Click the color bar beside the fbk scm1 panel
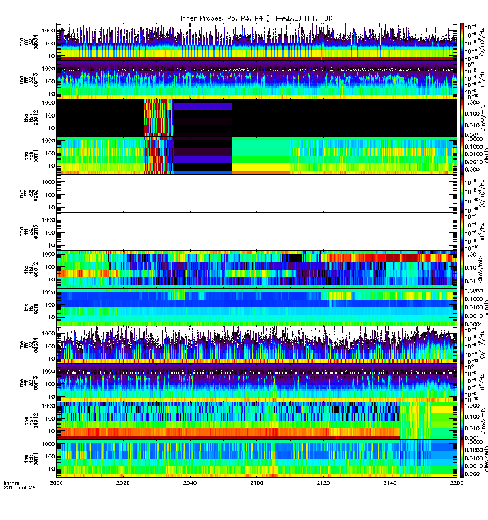 click(462, 459)
